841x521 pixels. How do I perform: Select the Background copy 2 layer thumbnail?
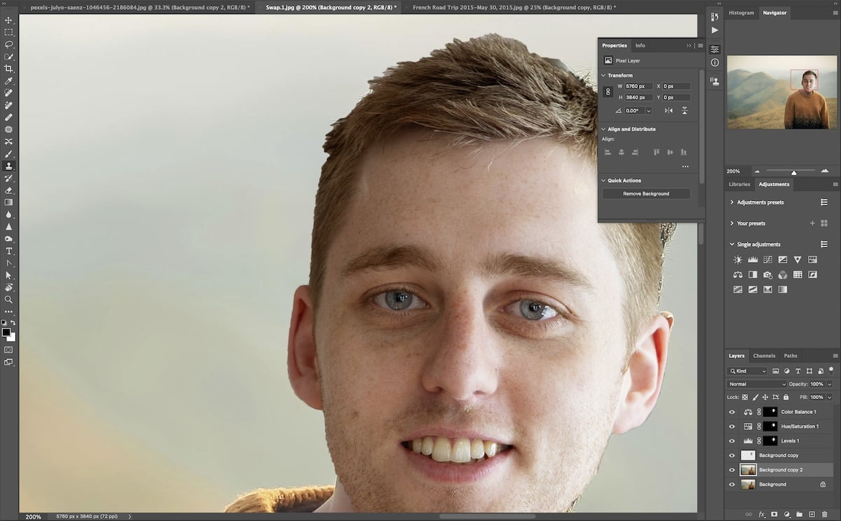[749, 469]
